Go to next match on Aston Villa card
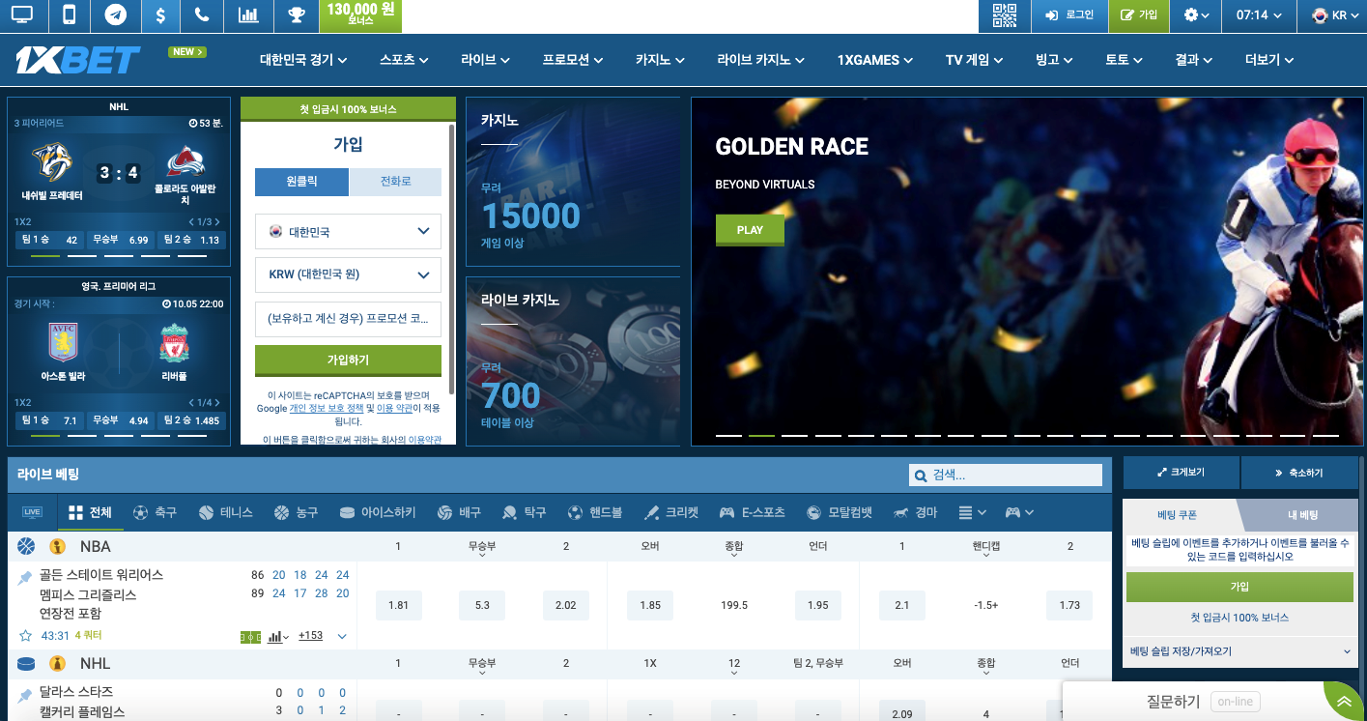1367x721 pixels. (x=218, y=402)
